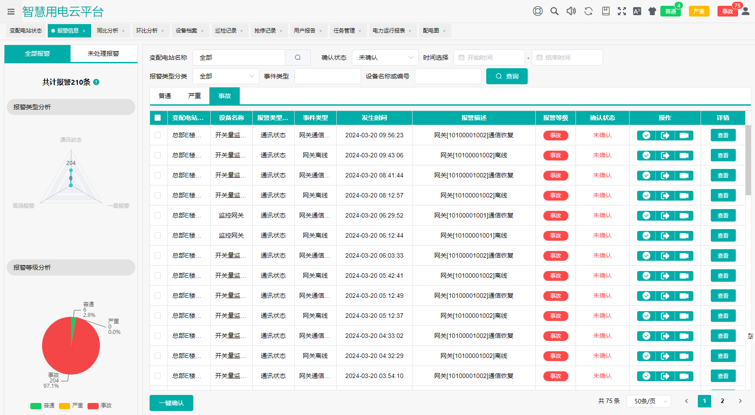Screen dimensions: 755x415
Task: Close the 报警信息 tab
Action: pyautogui.click(x=84, y=31)
